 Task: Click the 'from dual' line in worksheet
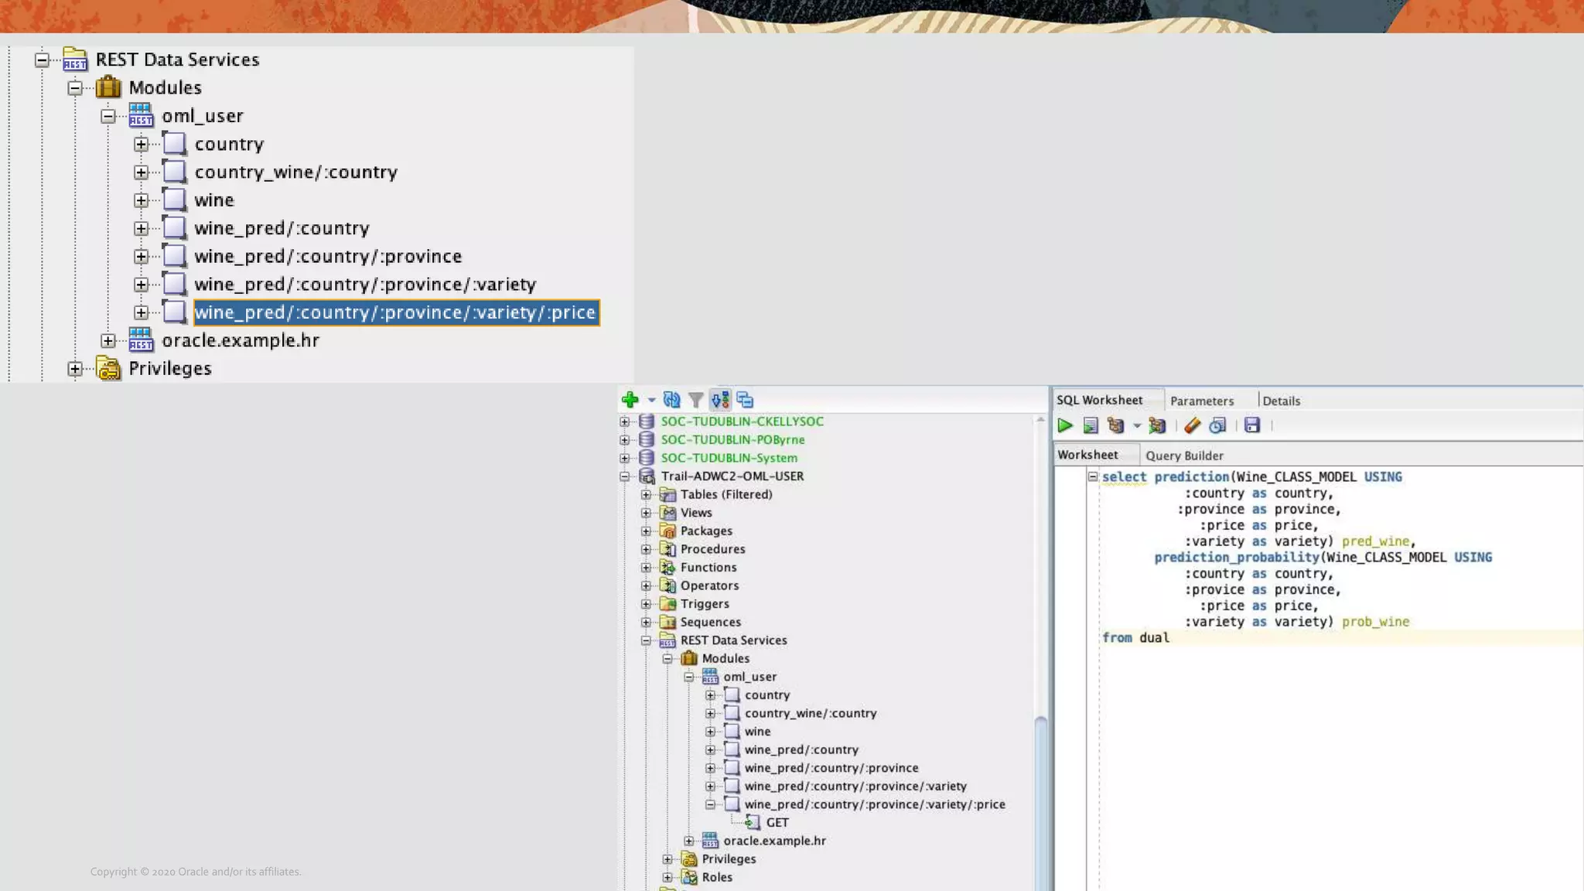pos(1135,638)
